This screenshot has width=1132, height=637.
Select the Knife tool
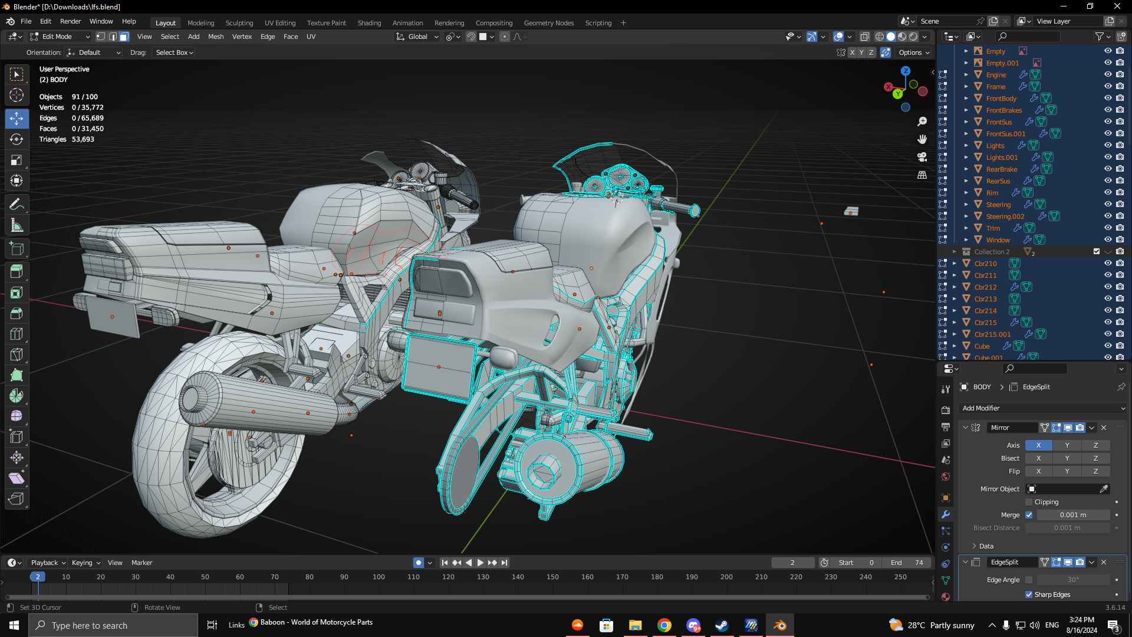point(17,354)
